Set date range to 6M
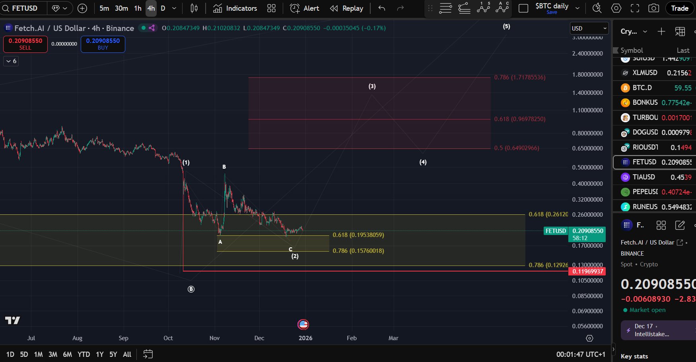This screenshot has width=696, height=362. click(x=68, y=354)
